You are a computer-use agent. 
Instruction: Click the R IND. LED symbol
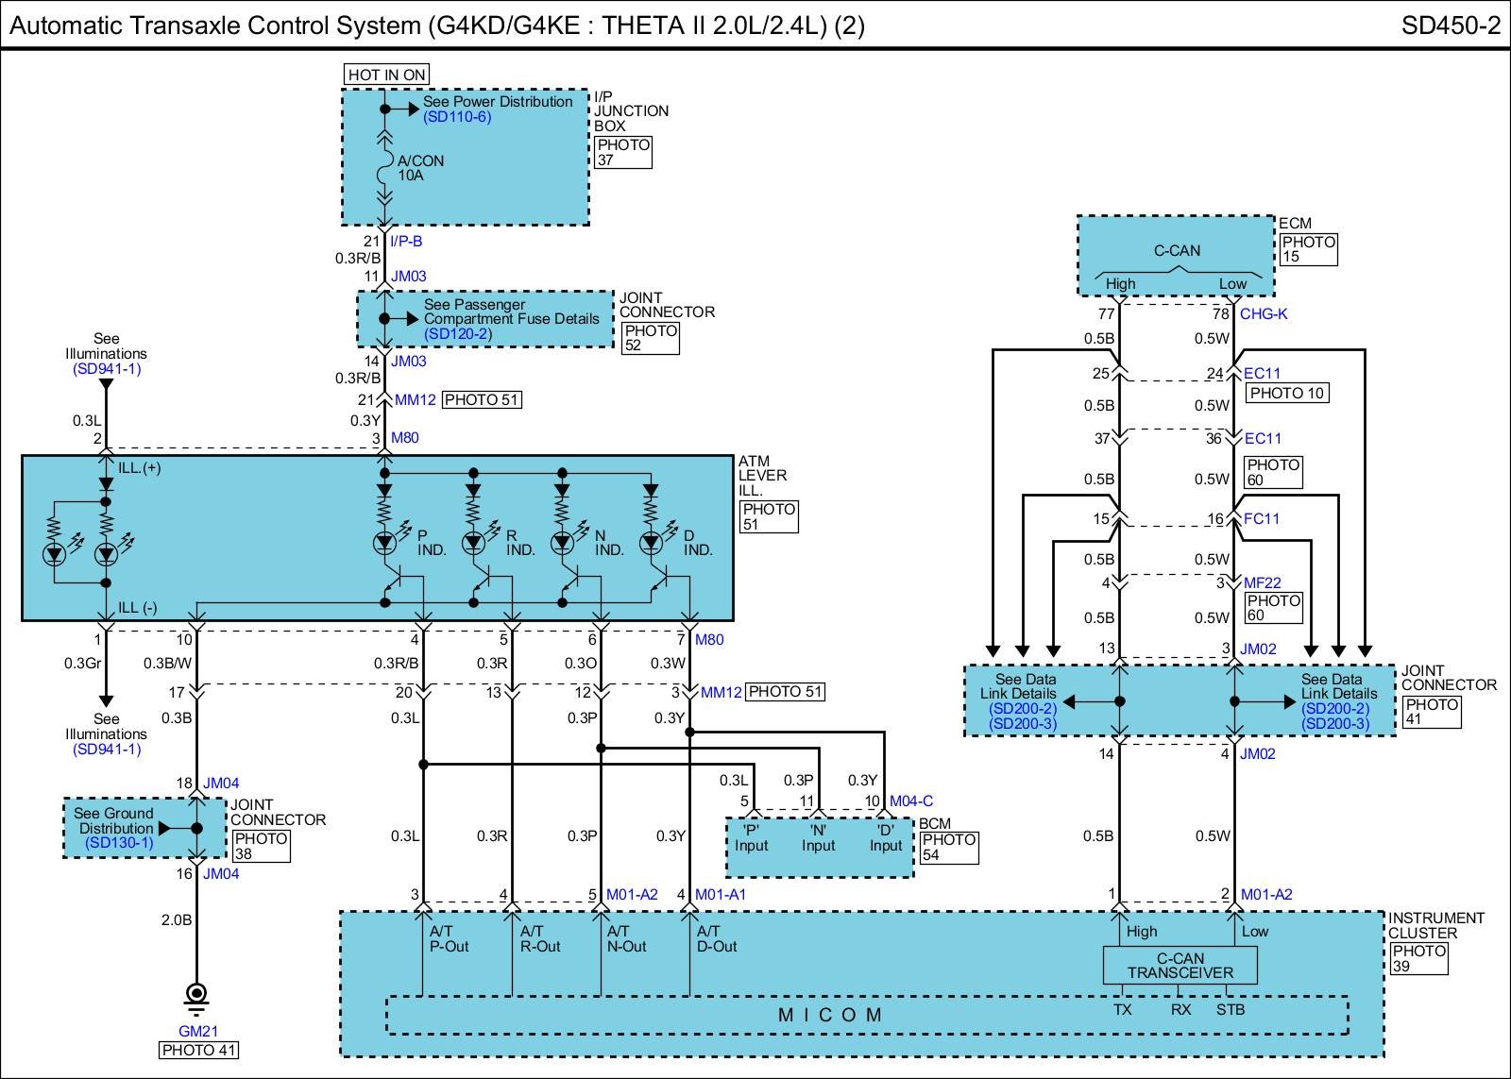474,543
